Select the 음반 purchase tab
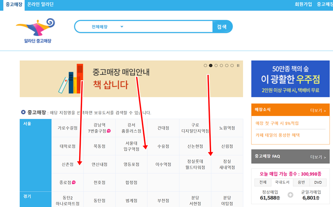Screen dimensions: 333x207 coord(301,182)
